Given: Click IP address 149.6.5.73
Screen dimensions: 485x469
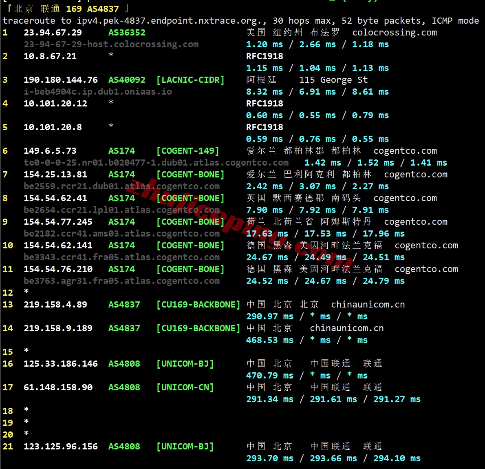Looking at the screenshot, I should tap(50, 151).
